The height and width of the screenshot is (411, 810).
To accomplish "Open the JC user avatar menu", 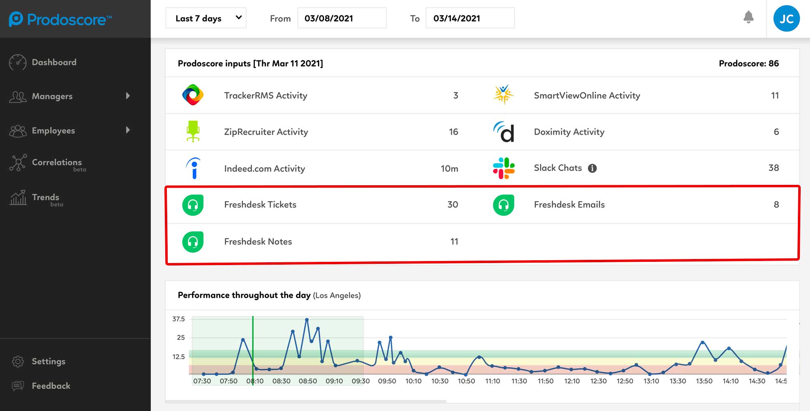I will 787,19.
